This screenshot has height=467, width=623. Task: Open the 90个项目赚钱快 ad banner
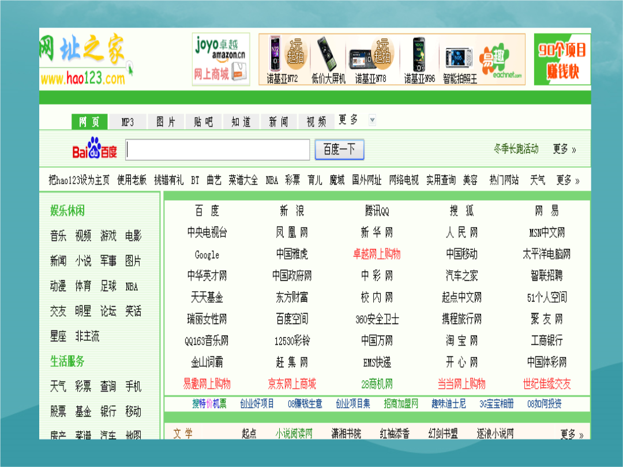[x=562, y=59]
